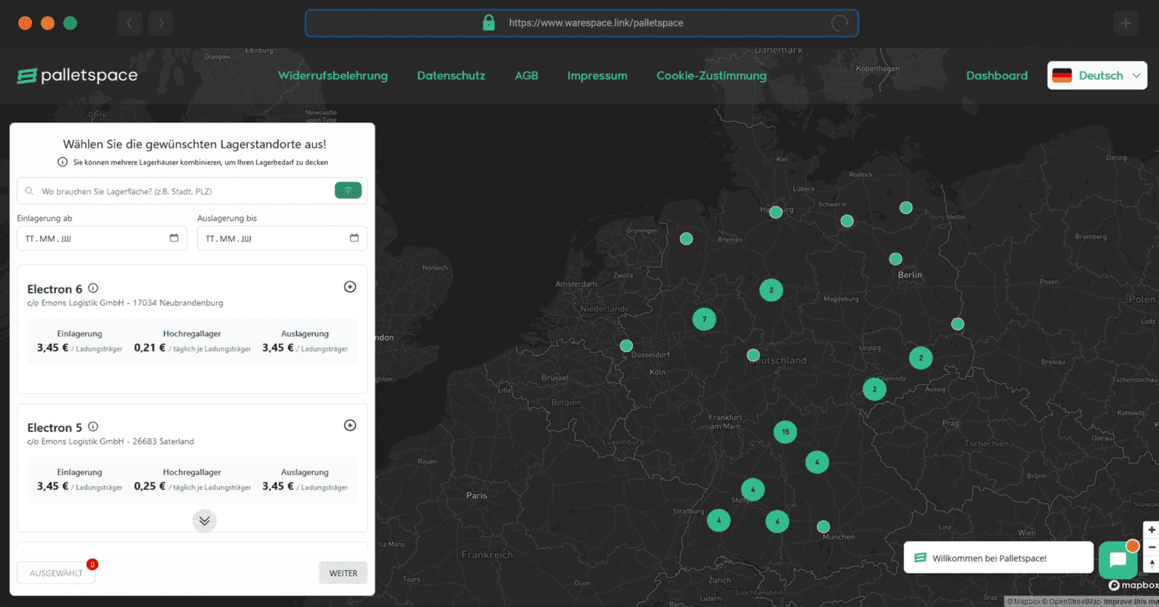Open AGB page

pos(527,76)
